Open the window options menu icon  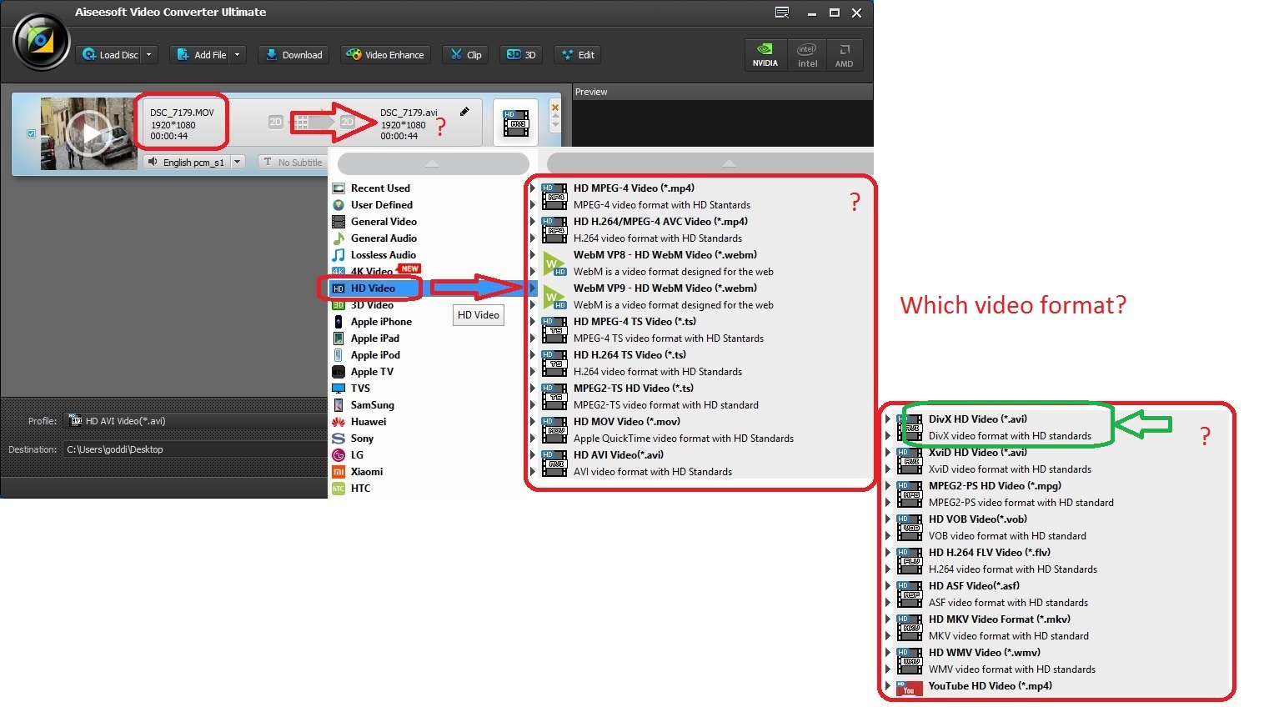[782, 13]
